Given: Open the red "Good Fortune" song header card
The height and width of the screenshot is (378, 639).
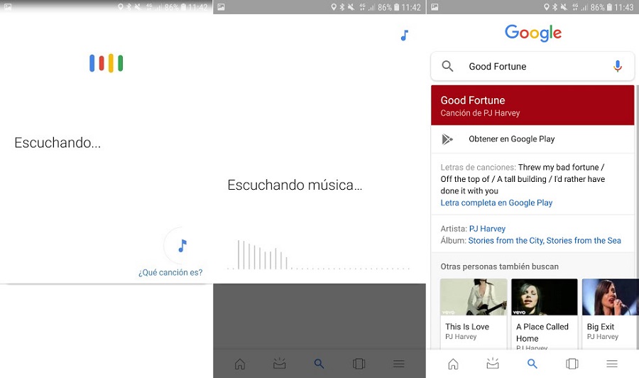Looking at the screenshot, I should click(x=532, y=105).
